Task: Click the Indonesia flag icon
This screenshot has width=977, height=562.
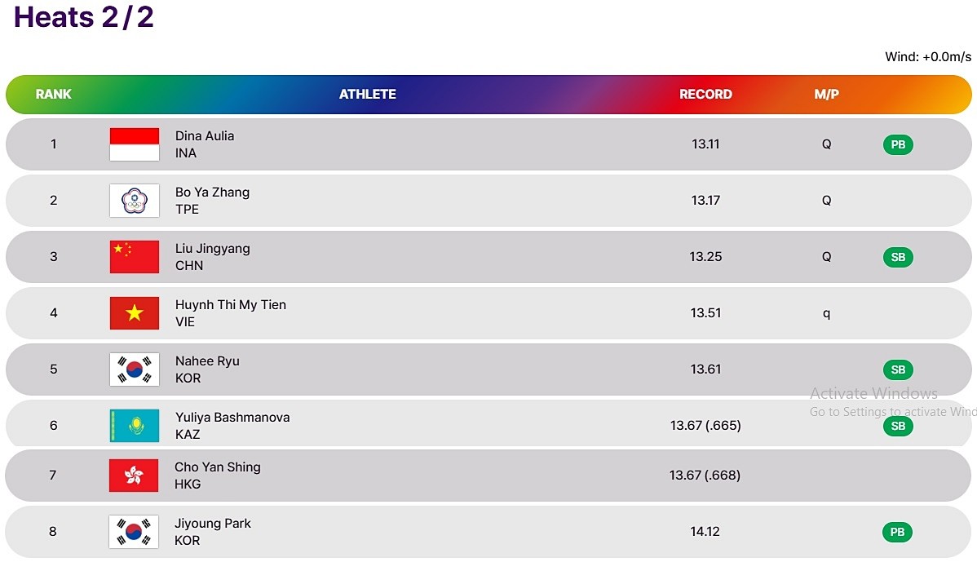Action: 135,144
